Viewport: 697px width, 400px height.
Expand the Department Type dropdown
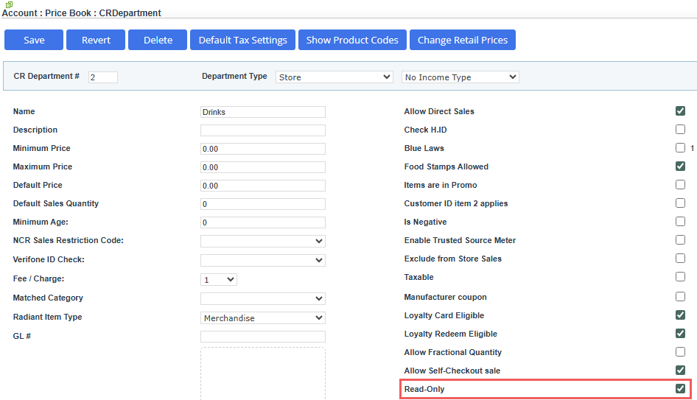pos(335,77)
